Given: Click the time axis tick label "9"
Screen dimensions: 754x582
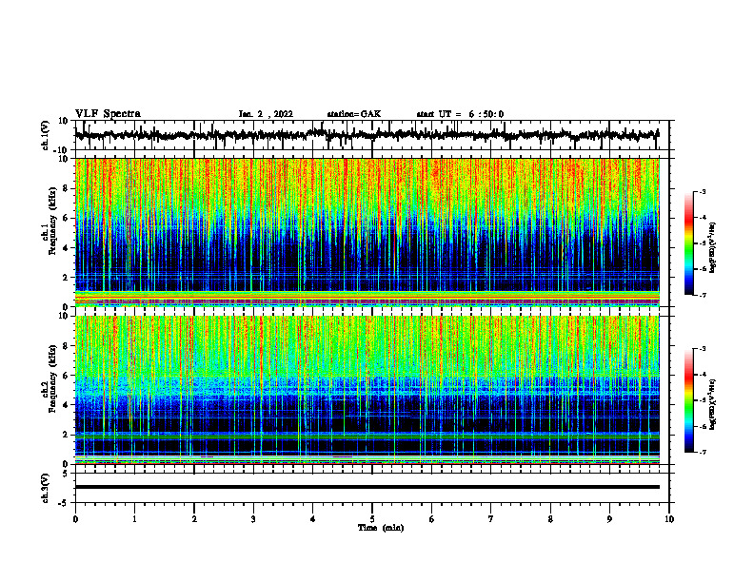Looking at the screenshot, I should point(609,519).
